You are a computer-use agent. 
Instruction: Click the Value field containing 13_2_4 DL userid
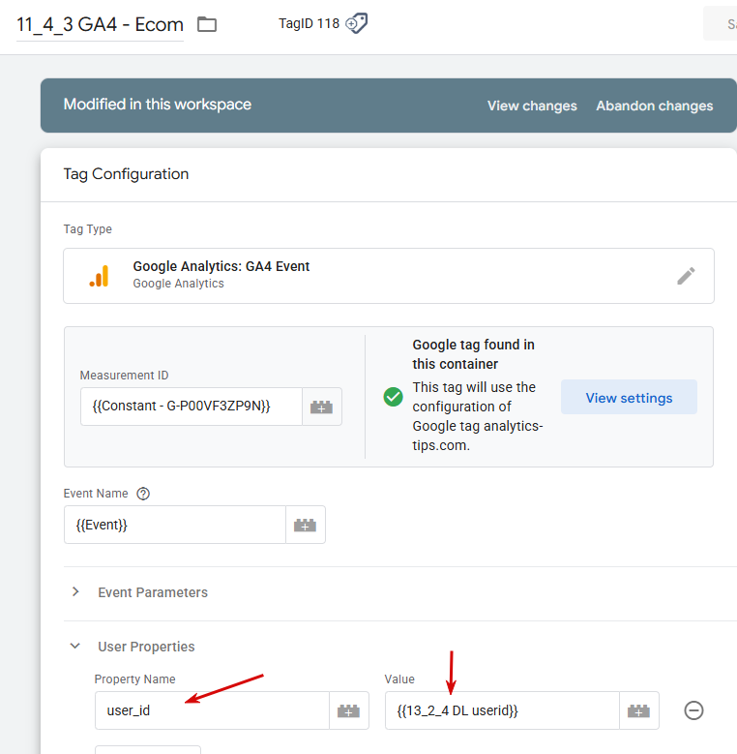coord(501,710)
